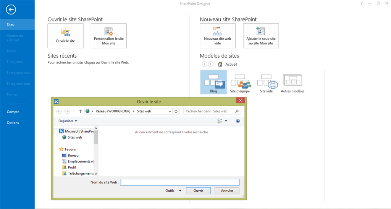Image resolution: width=391 pixels, height=209 pixels.
Task: Click the dialog back arrow button
Action: pos(59,111)
